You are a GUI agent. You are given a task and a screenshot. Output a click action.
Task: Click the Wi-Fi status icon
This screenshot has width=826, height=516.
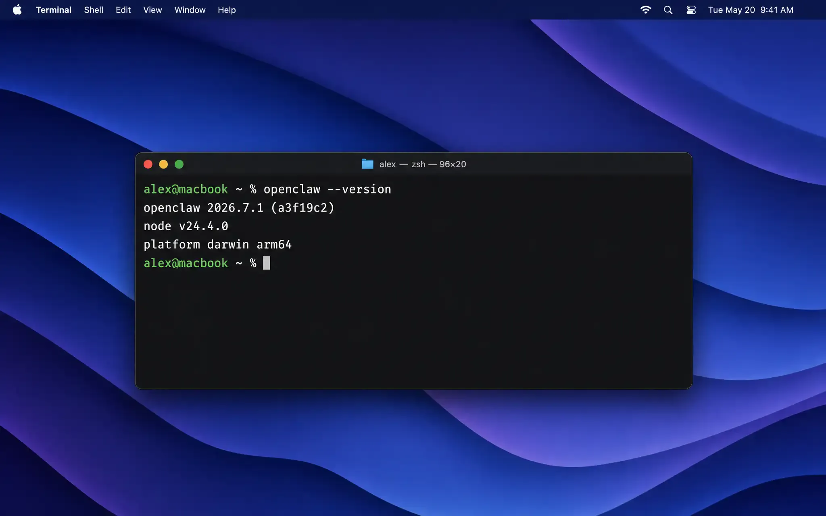pyautogui.click(x=646, y=10)
